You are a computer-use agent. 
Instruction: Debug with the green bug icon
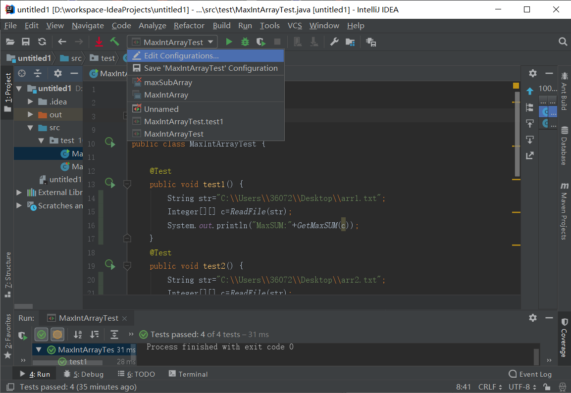click(x=245, y=42)
